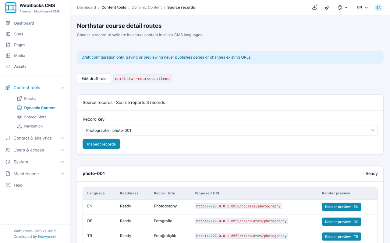This screenshot has width=390, height=243.
Task: Click the Dynamic Content database icon
Action: click(19, 108)
